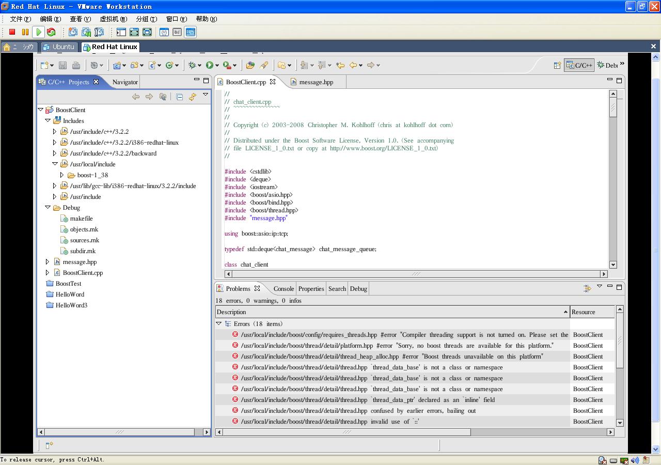
Task: Open the New wizard dropdown arrow
Action: tap(52, 66)
